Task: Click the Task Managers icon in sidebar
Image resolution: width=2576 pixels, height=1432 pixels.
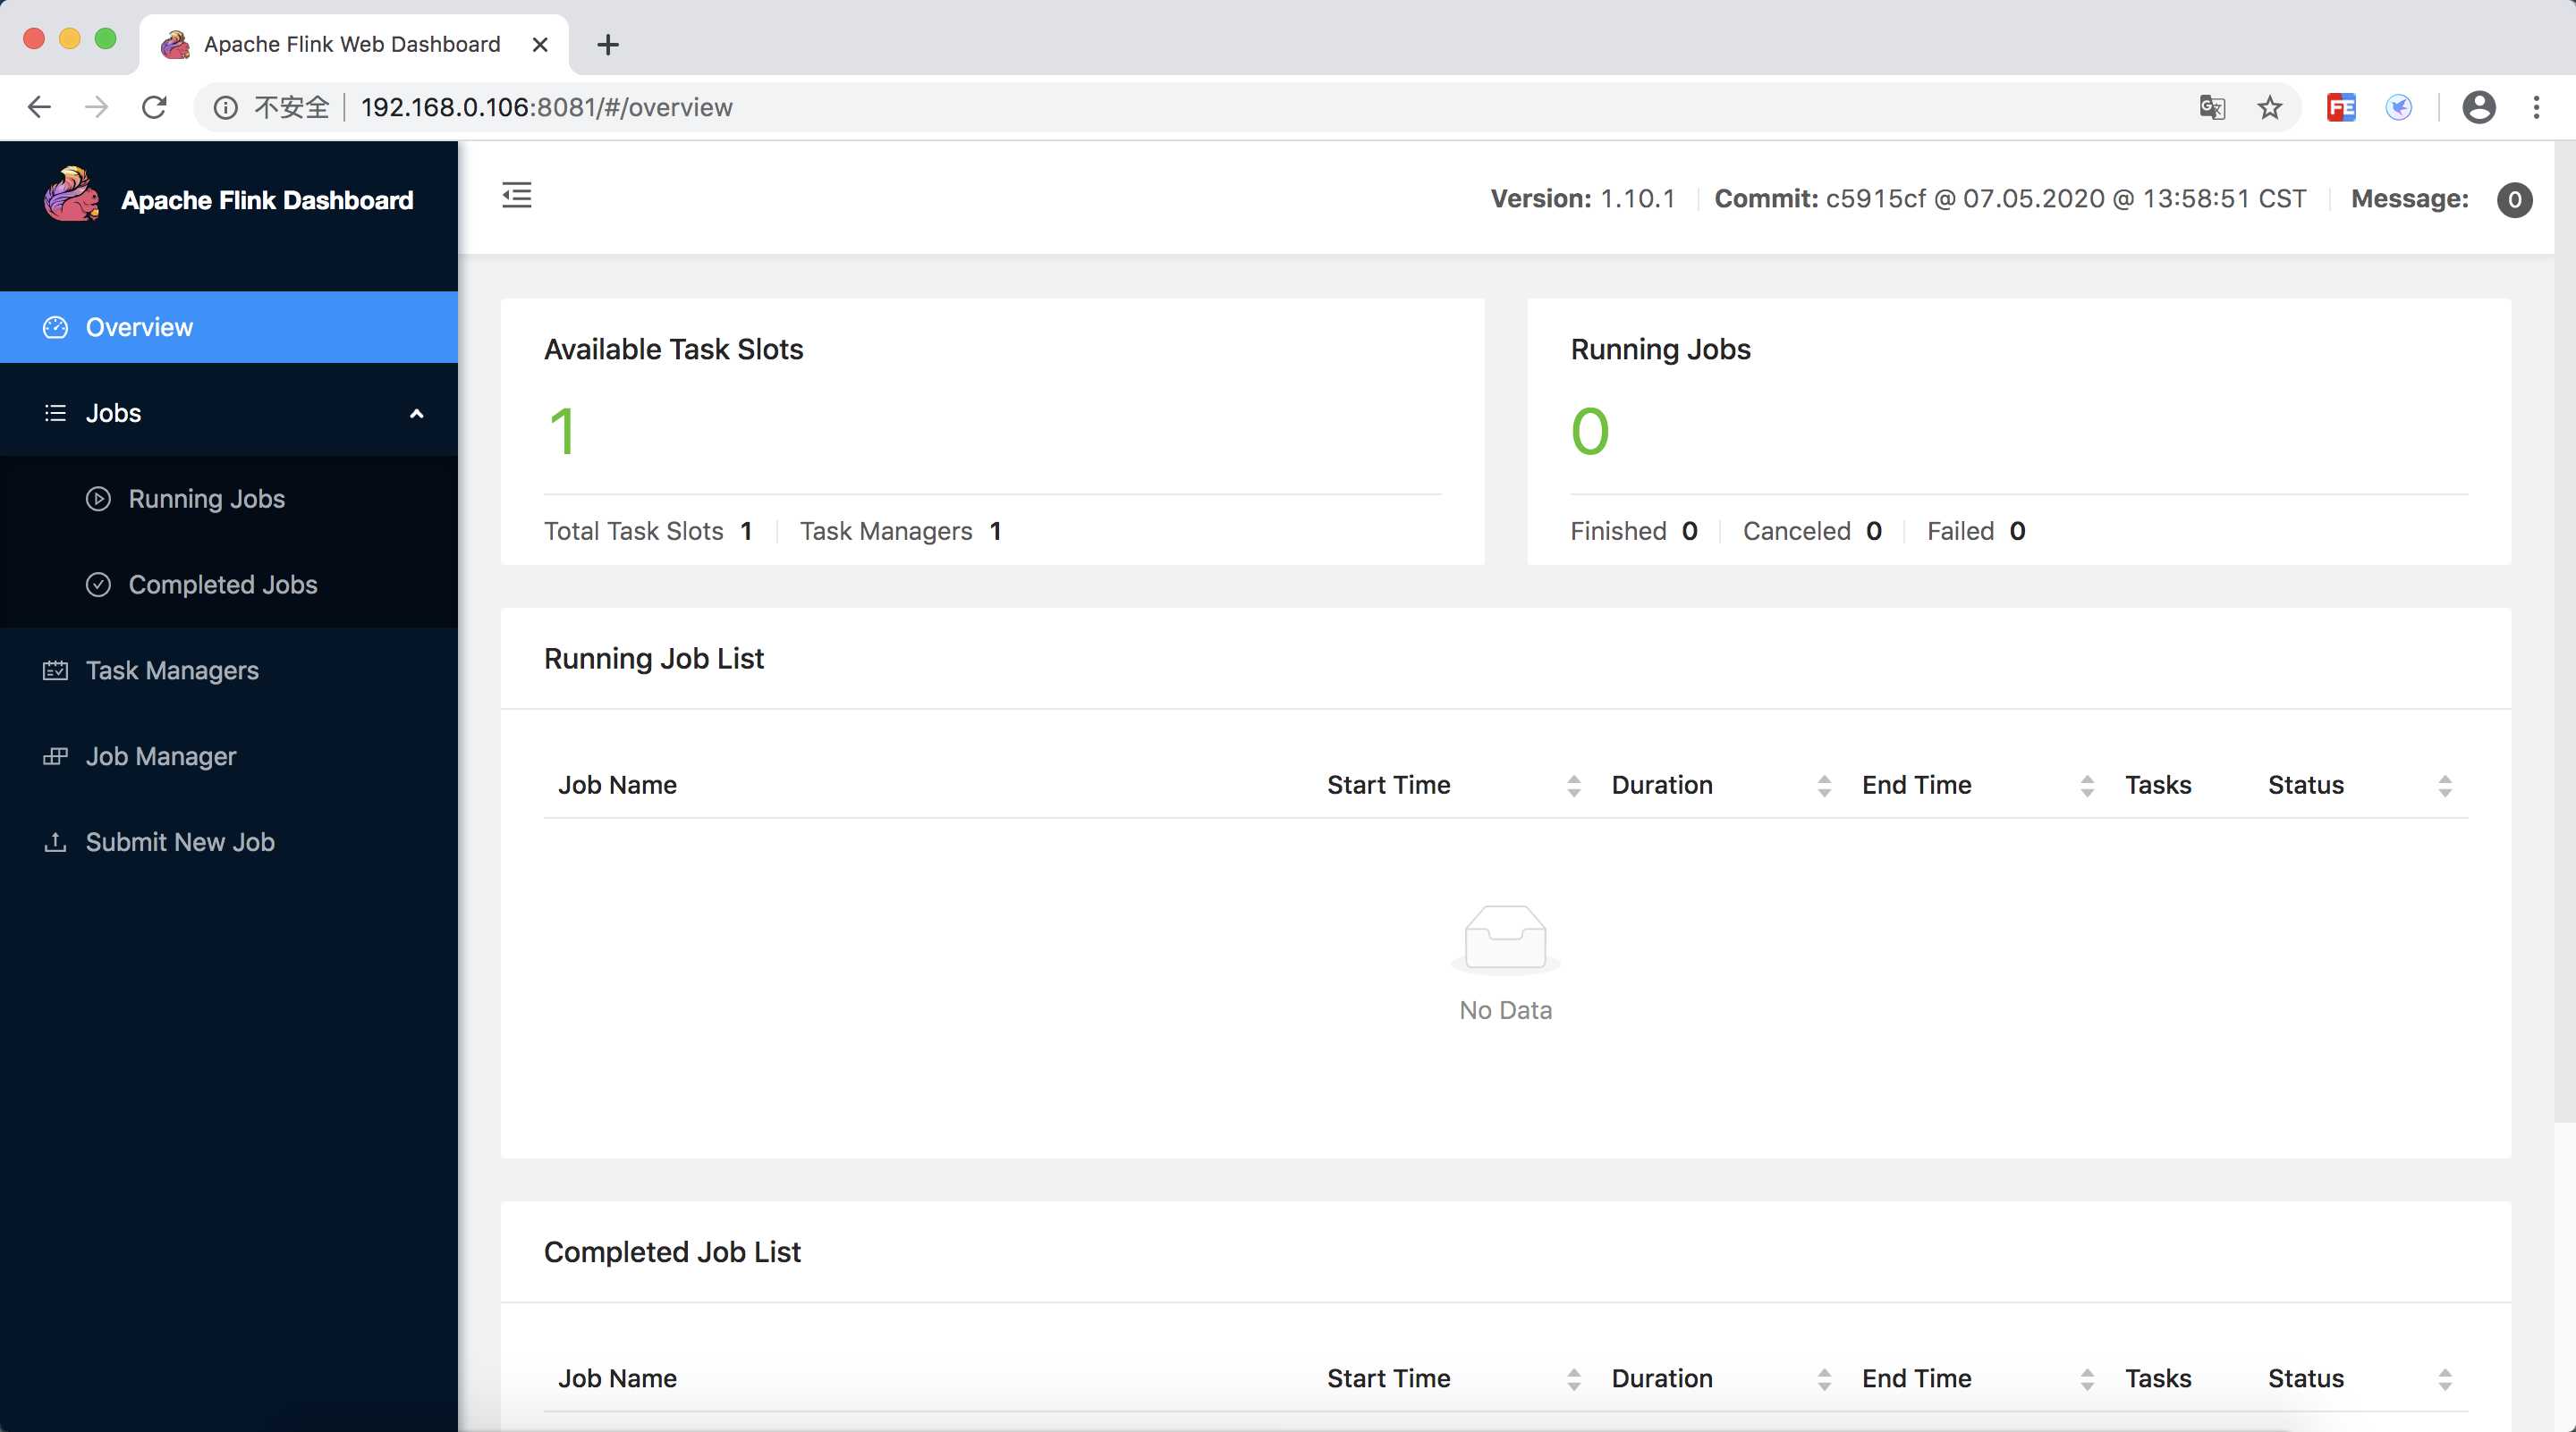Action: [x=55, y=670]
